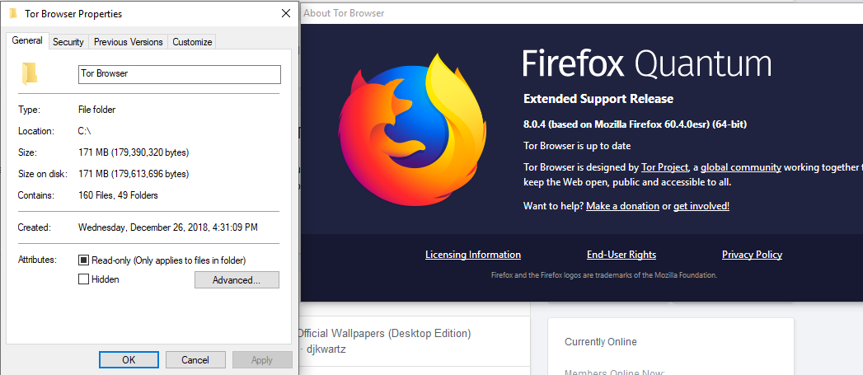The image size is (863, 375).
Task: Click the text 160 Files, 49 Folders
Action: [119, 195]
